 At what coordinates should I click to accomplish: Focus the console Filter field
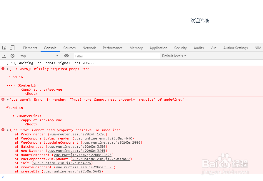tap(117, 56)
